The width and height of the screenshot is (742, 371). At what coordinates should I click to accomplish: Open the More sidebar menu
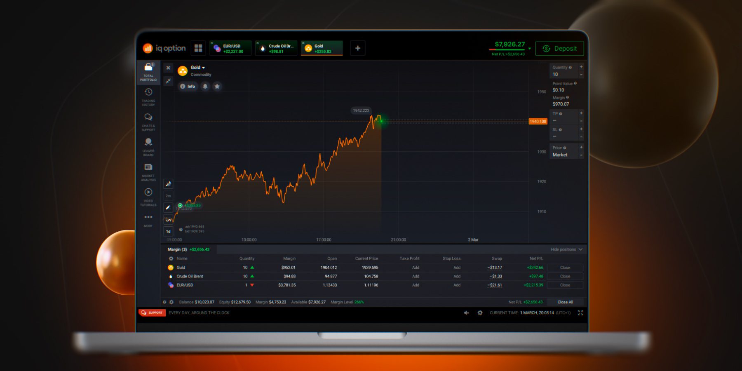(x=148, y=221)
